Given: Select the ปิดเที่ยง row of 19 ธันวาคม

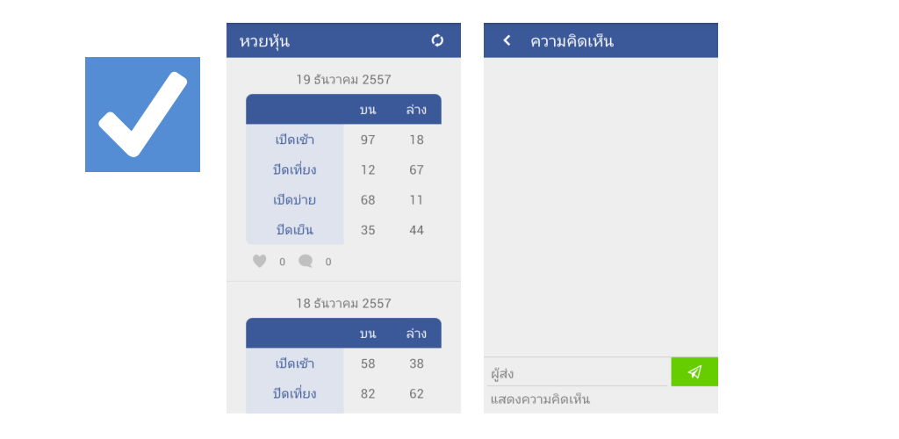Looking at the screenshot, I should tap(343, 169).
